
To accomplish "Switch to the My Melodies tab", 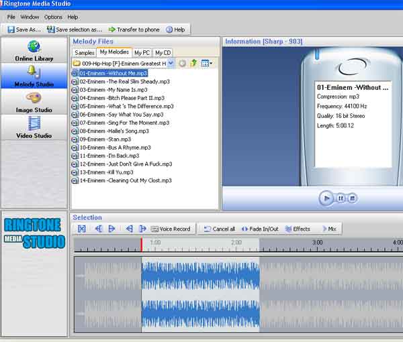I will click(114, 52).
